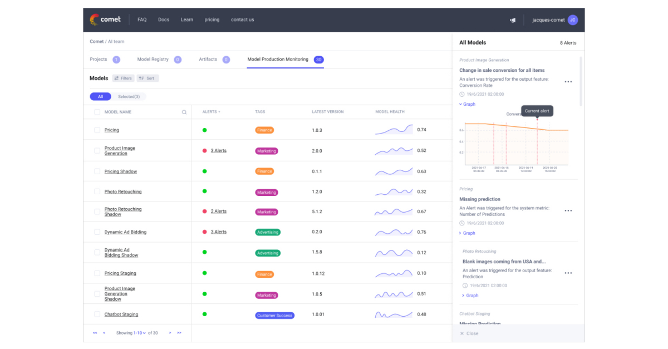This screenshot has height=349, width=668.
Task: Open the Docs menu in the top bar
Action: coord(163,19)
